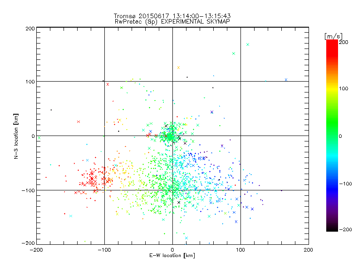The height and width of the screenshot is (272, 363).
Task: Click the cyan X marker in the lower left near -150 km
Action: click(x=71, y=216)
